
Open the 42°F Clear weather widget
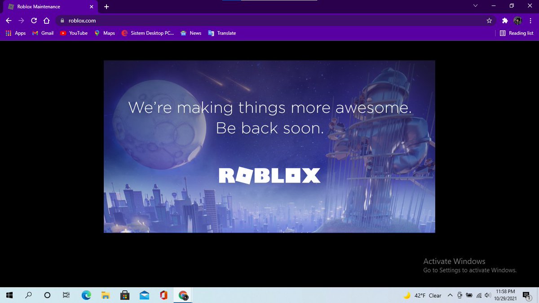click(423, 295)
